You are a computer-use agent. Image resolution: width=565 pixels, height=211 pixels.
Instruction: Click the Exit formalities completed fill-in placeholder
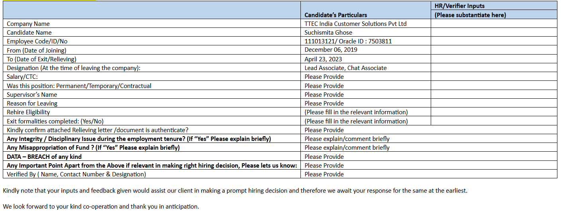click(x=356, y=121)
